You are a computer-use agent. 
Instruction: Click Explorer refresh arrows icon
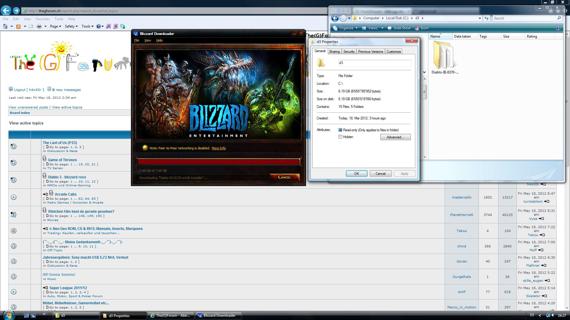486,18
